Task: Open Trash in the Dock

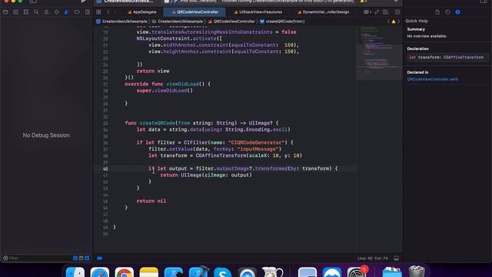Action: click(x=417, y=272)
